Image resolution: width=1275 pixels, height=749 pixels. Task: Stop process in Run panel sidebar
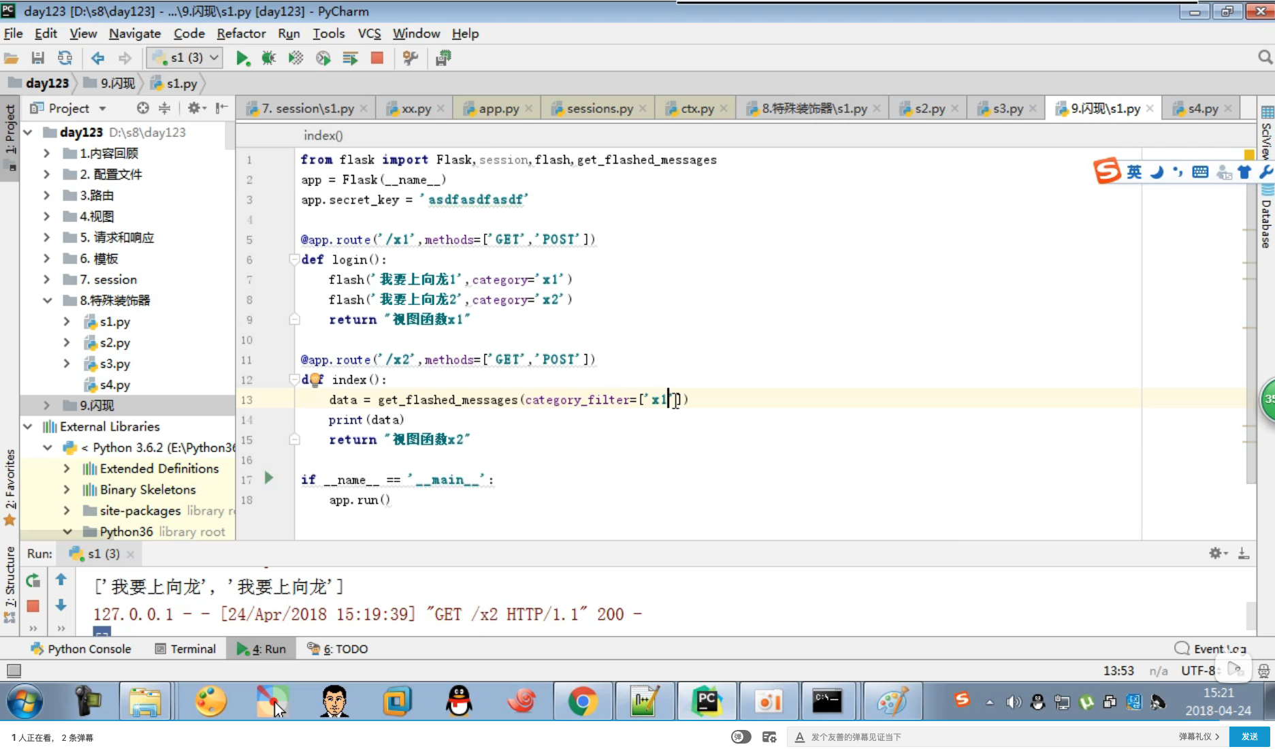pyautogui.click(x=33, y=606)
